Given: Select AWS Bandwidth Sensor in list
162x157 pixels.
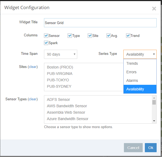Looking at the screenshot, I should click(x=67, y=106).
